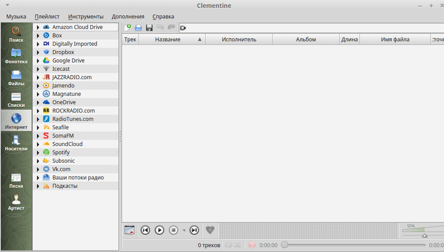Open the window menu arrow in title bar
Image resolution: width=444 pixels, height=252 pixels.
coord(7,5)
